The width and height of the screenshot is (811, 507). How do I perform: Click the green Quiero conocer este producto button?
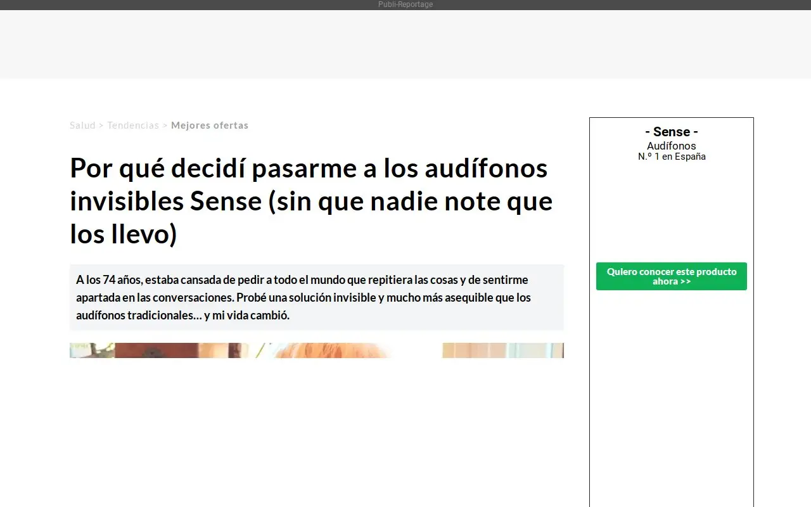[x=672, y=276]
